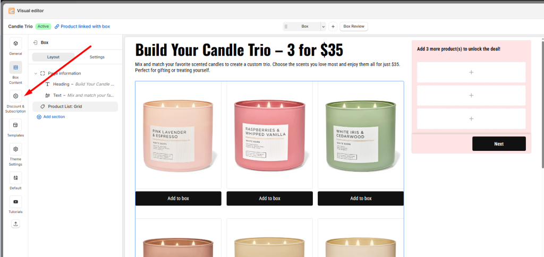Open Discount & Subscription icon
The width and height of the screenshot is (544, 257).
(15, 96)
